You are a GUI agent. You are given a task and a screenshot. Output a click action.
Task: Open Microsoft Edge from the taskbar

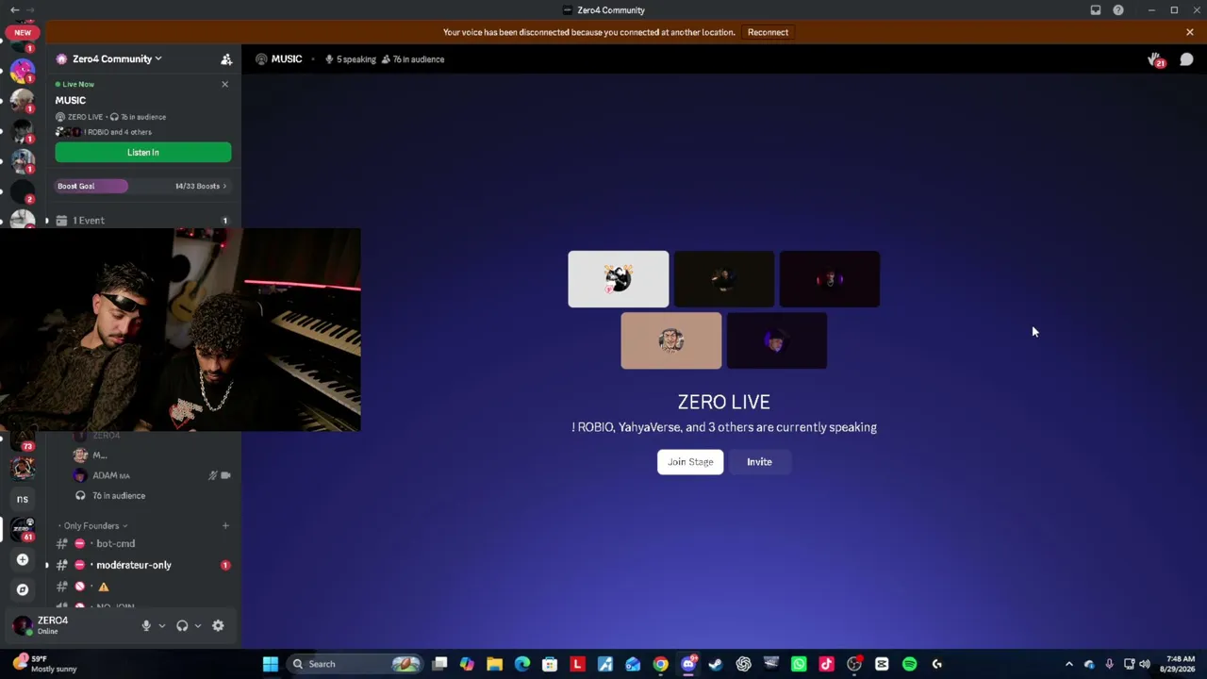click(522, 664)
